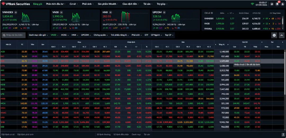Expand Trái phiếu riêng lẻ dropdown

(x=120, y=35)
